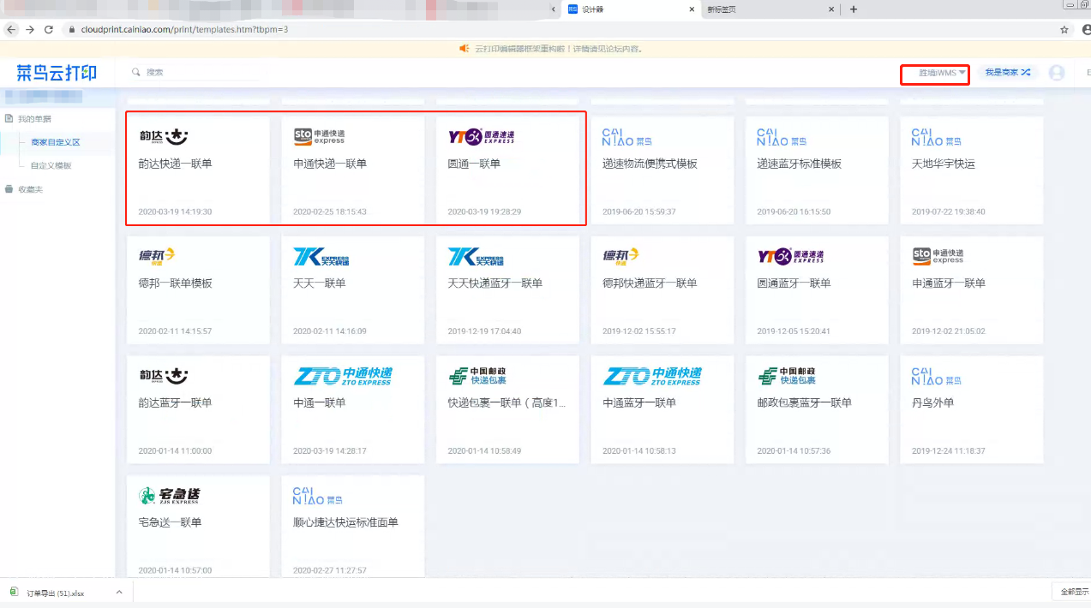Click the browser back arrow
Image resolution: width=1091 pixels, height=608 pixels.
(x=11, y=29)
